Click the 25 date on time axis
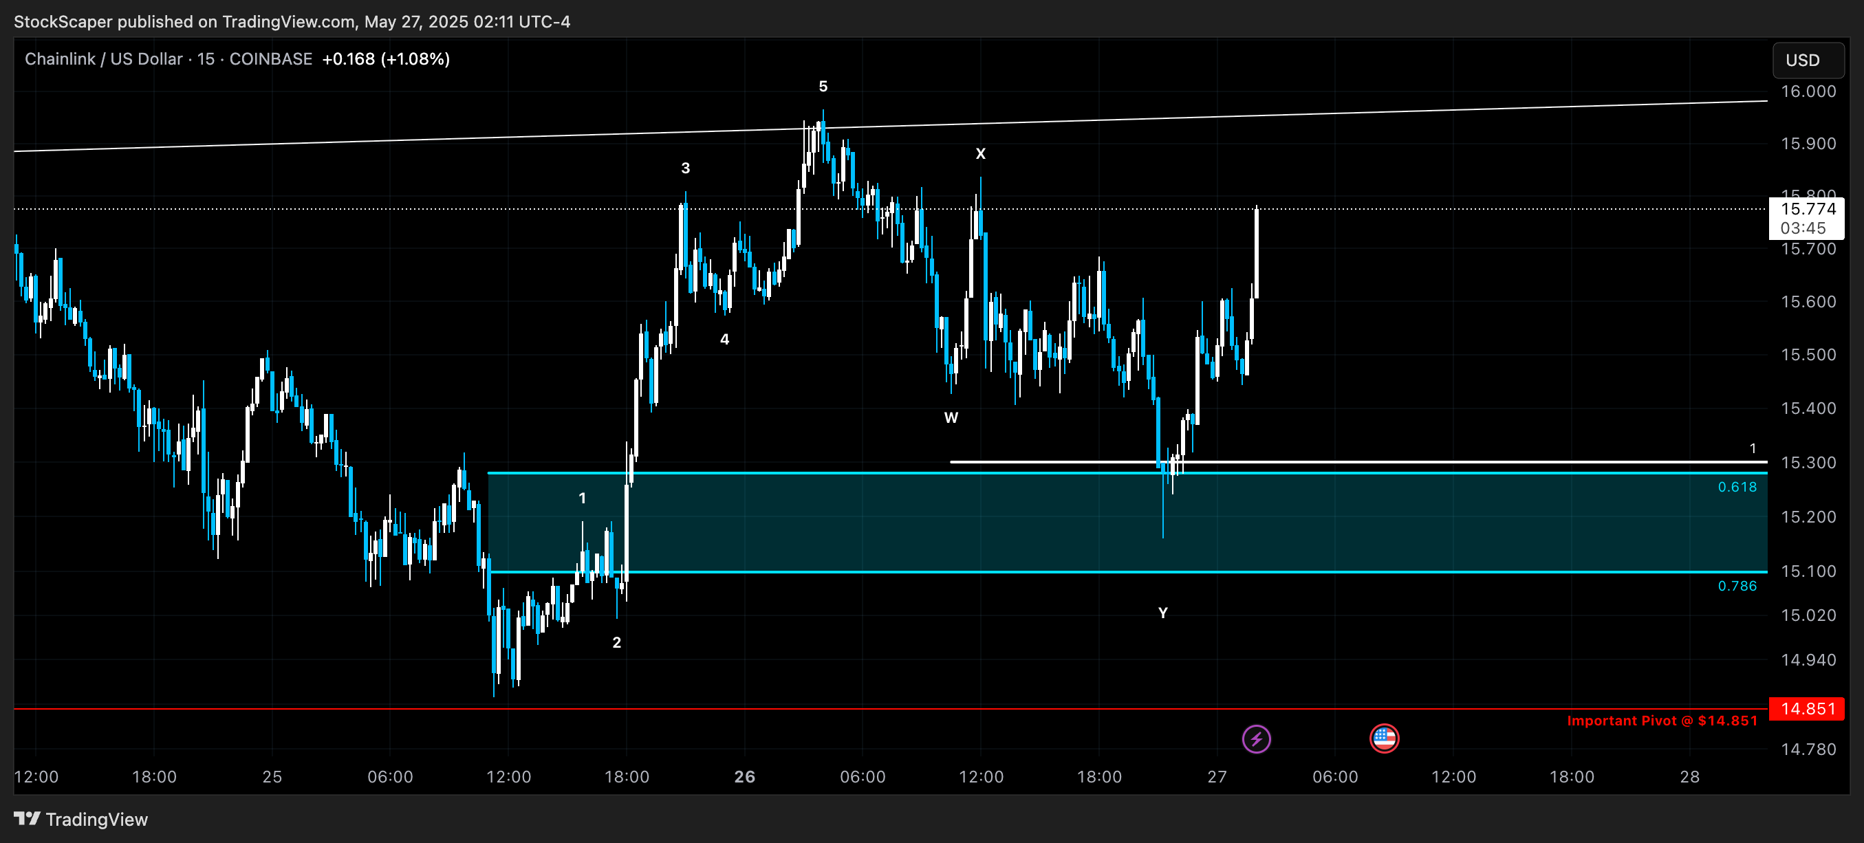The width and height of the screenshot is (1864, 843). 272,776
